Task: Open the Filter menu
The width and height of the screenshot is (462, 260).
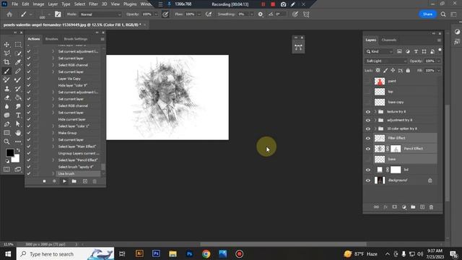Action: pyautogui.click(x=93, y=4)
